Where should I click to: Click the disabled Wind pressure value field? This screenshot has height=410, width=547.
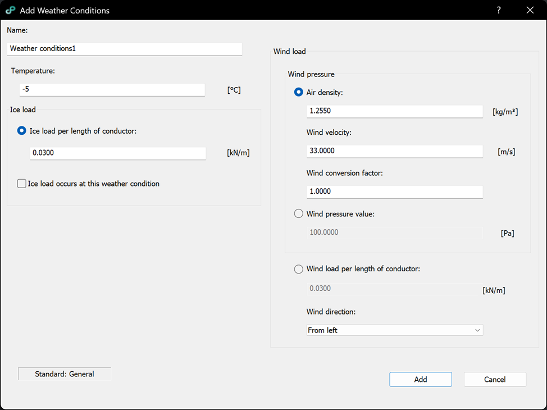click(395, 232)
